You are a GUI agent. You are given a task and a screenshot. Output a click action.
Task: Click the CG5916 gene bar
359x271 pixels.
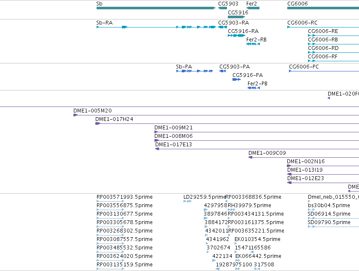(x=237, y=17)
